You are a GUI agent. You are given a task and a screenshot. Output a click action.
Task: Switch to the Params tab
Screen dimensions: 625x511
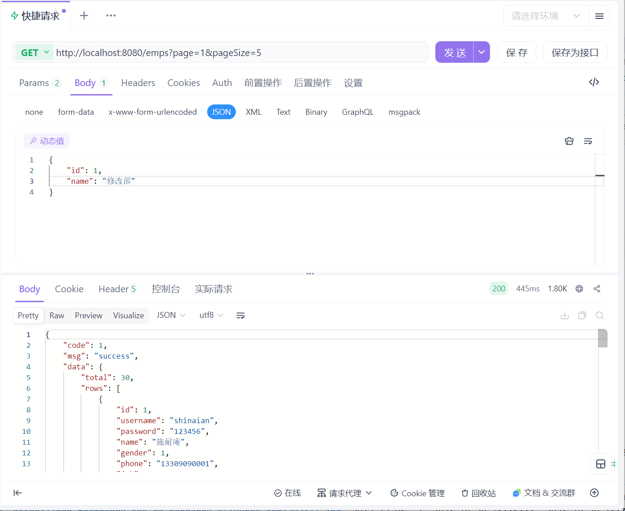(39, 83)
